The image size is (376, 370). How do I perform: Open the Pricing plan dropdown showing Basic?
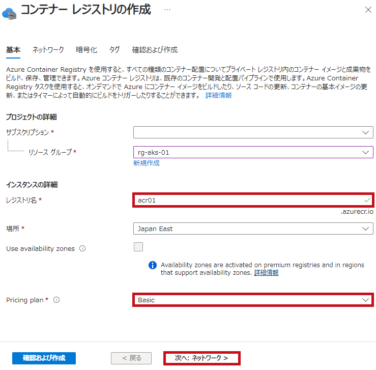pyautogui.click(x=253, y=300)
